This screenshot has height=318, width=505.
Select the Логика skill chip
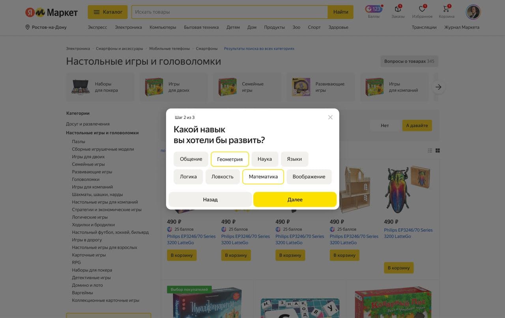coord(188,177)
